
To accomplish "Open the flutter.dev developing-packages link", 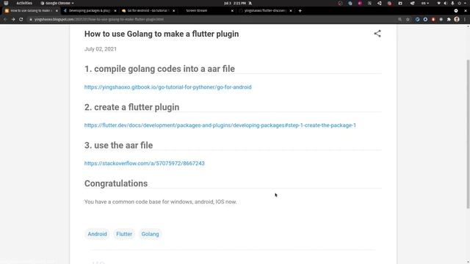I will (220, 125).
